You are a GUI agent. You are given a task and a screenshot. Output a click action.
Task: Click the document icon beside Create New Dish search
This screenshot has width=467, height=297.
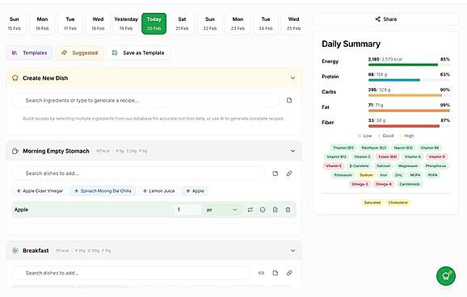[289, 100]
